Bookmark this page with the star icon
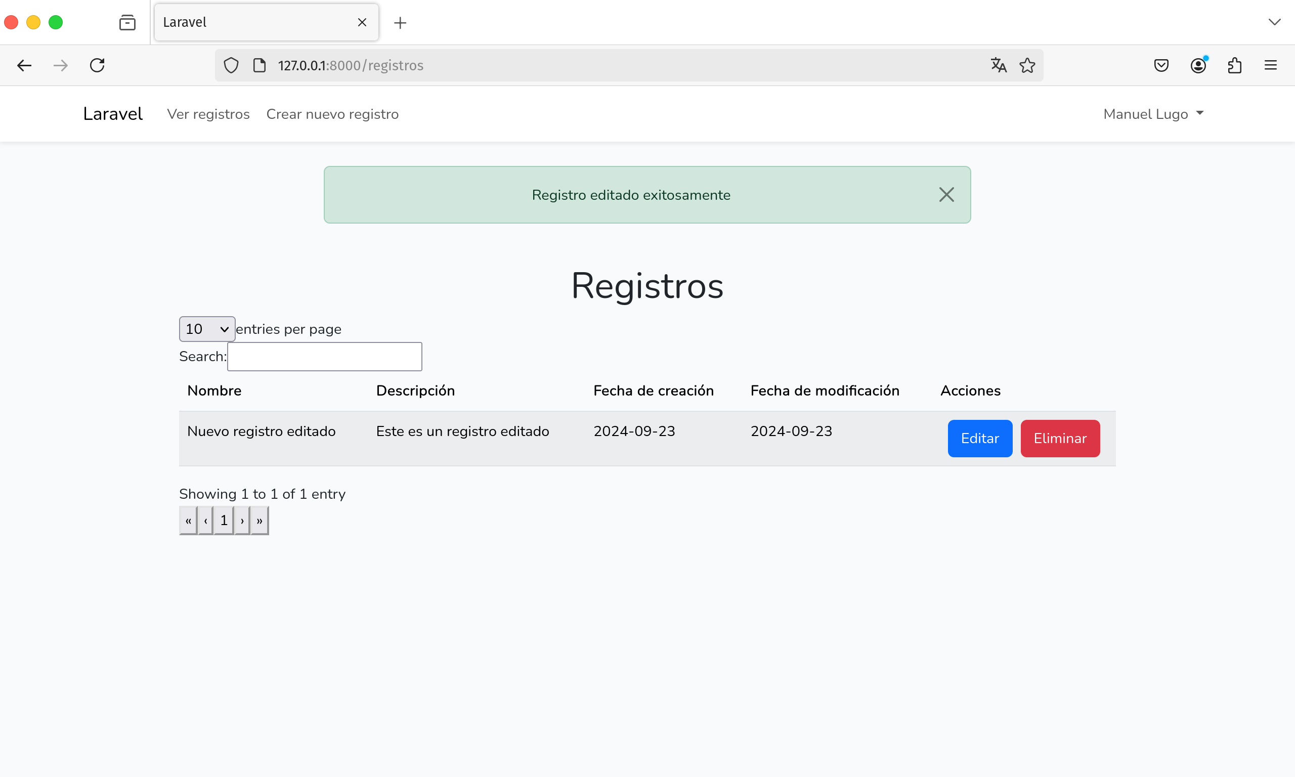This screenshot has width=1295, height=777. point(1027,65)
